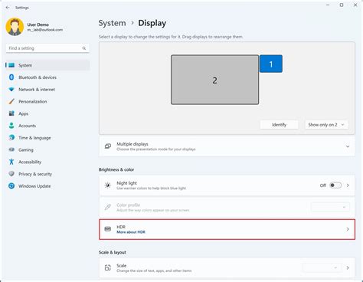Click the 'Night light' row label
363x282 pixels.
click(126, 183)
